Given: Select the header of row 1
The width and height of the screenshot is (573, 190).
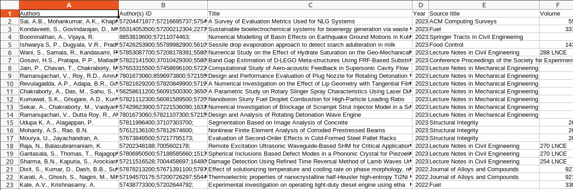Looking at the screenshot, I should (x=9, y=14).
